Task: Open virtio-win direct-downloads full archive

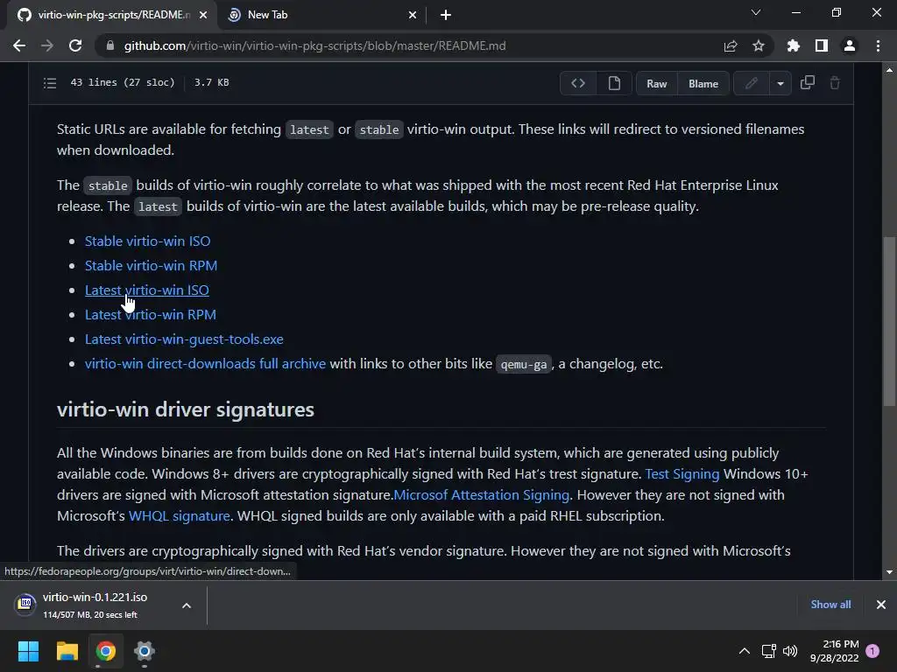Action: pyautogui.click(x=205, y=364)
